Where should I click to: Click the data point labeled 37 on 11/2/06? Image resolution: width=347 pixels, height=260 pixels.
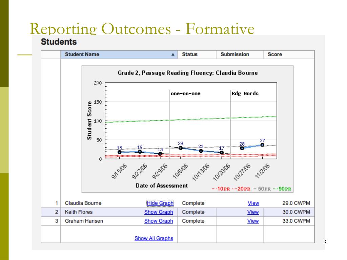263,145
